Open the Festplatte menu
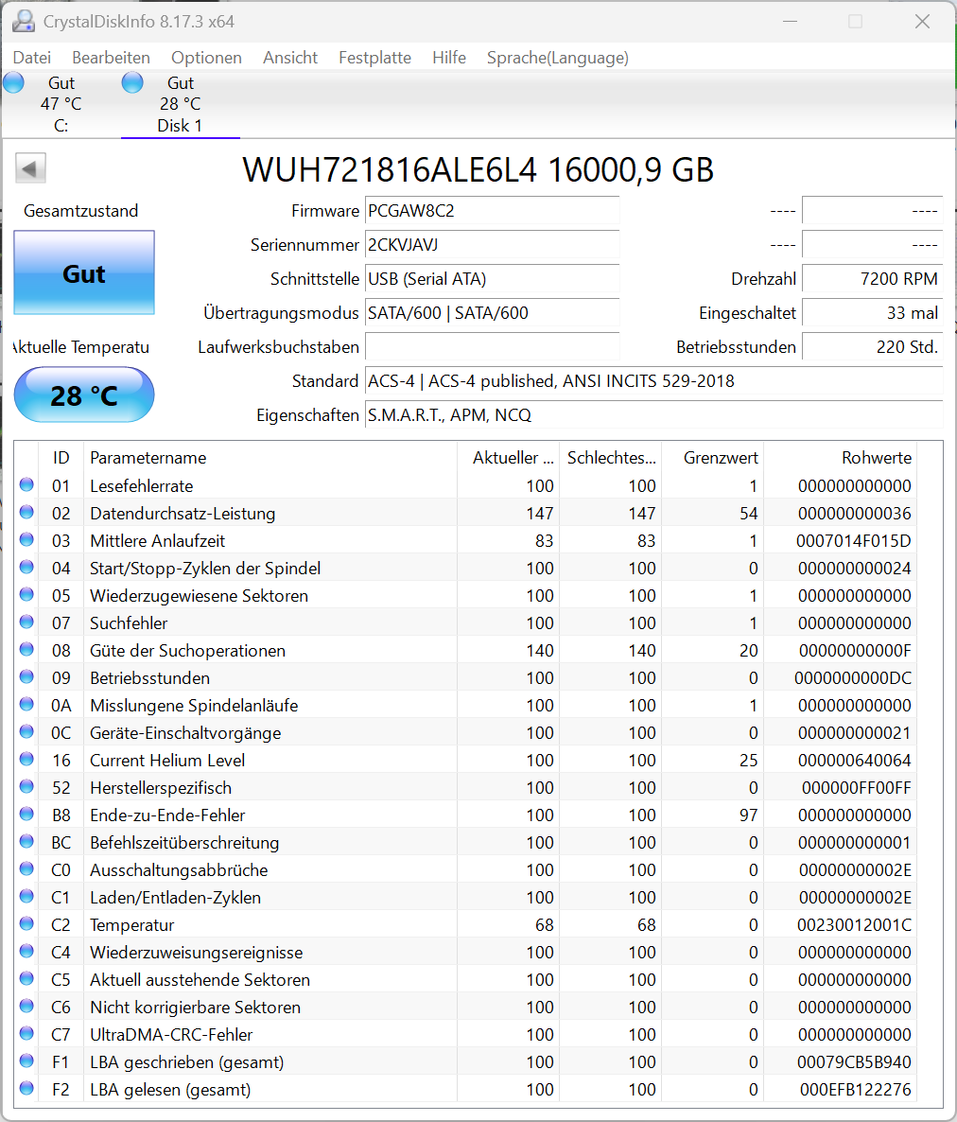This screenshot has height=1122, width=957. 374,58
